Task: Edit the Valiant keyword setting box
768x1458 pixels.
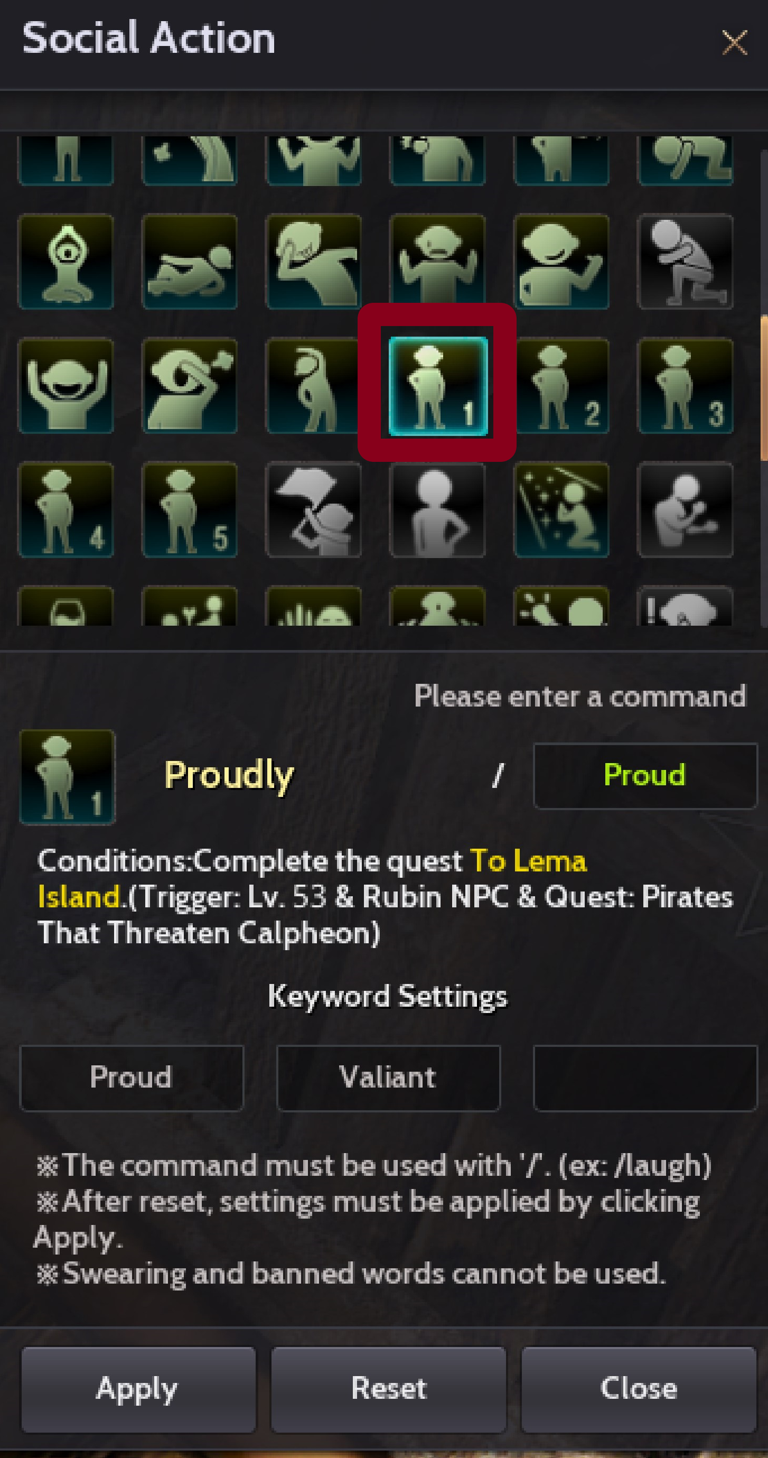Action: pyautogui.click(x=389, y=1078)
